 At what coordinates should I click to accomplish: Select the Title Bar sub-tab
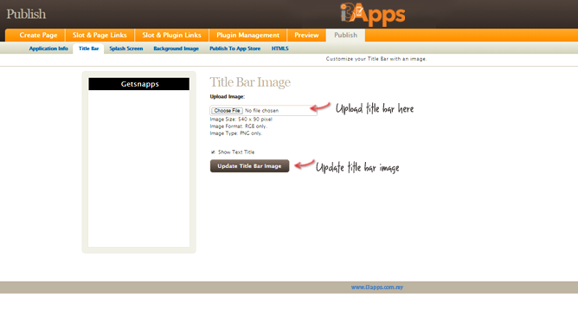click(88, 49)
